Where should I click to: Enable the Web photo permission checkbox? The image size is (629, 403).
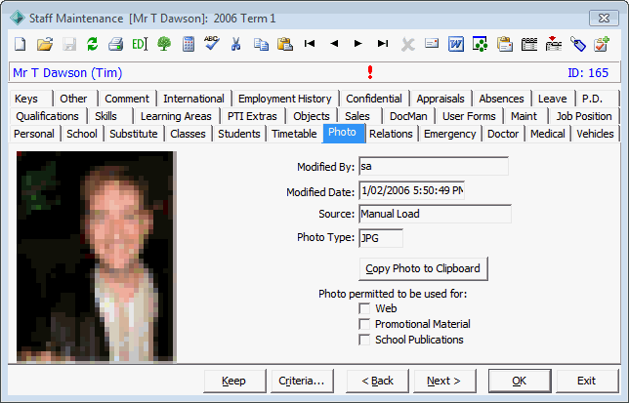click(x=364, y=308)
